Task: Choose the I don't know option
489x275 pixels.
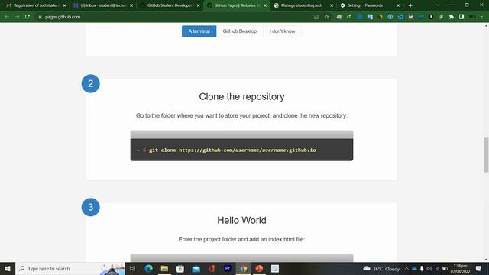Action: pyautogui.click(x=282, y=31)
